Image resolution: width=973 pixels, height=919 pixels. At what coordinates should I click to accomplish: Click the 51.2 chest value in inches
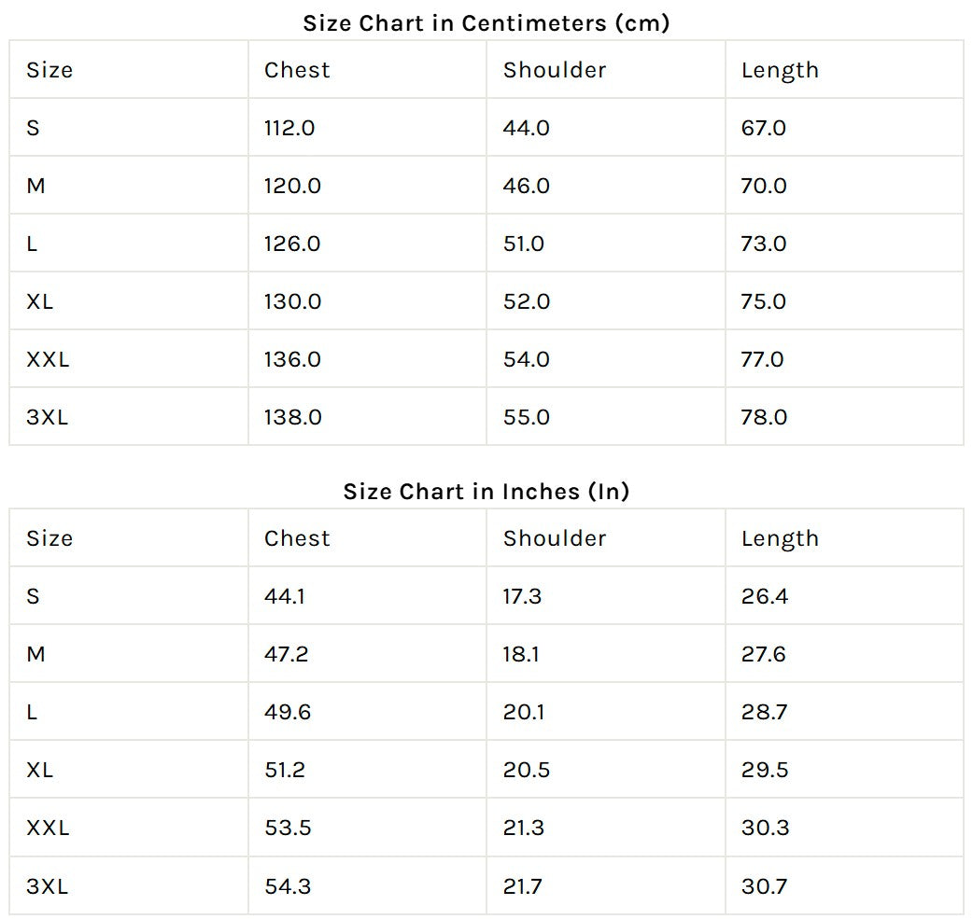coord(285,770)
